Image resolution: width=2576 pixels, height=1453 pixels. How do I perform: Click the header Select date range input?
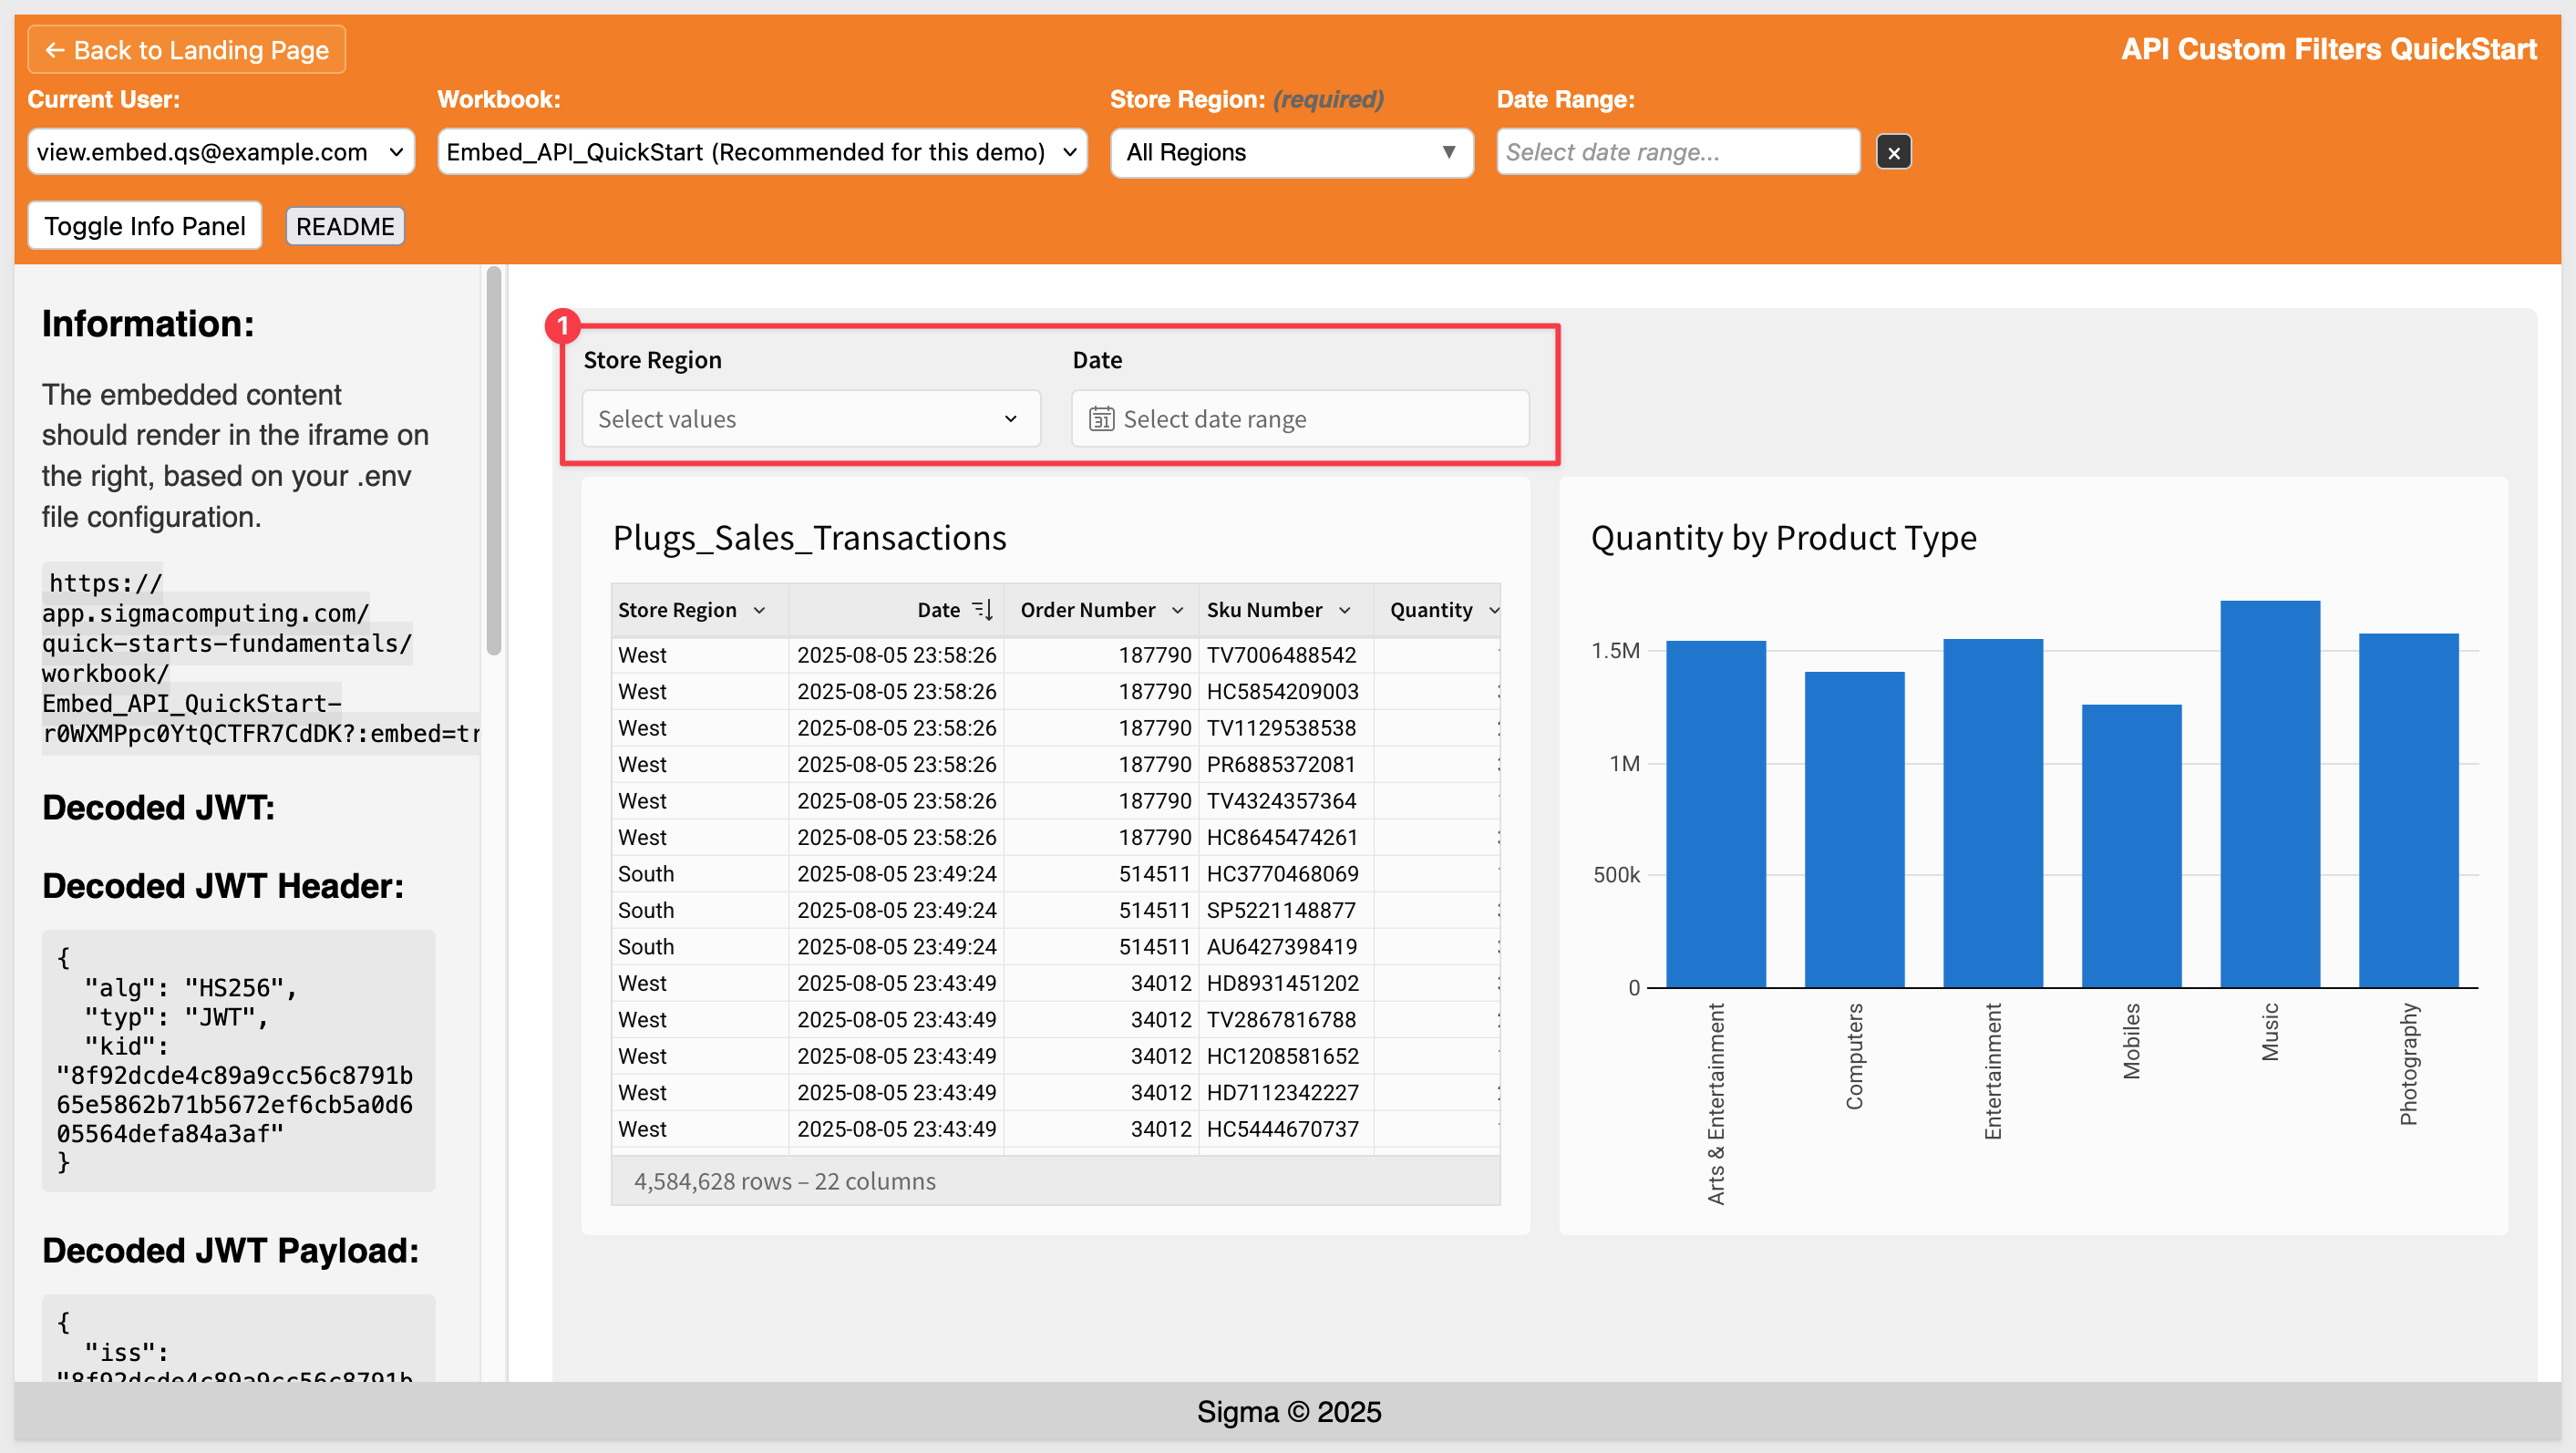click(x=1676, y=153)
